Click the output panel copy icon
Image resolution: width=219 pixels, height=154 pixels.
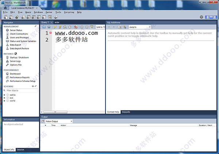(x=43, y=121)
